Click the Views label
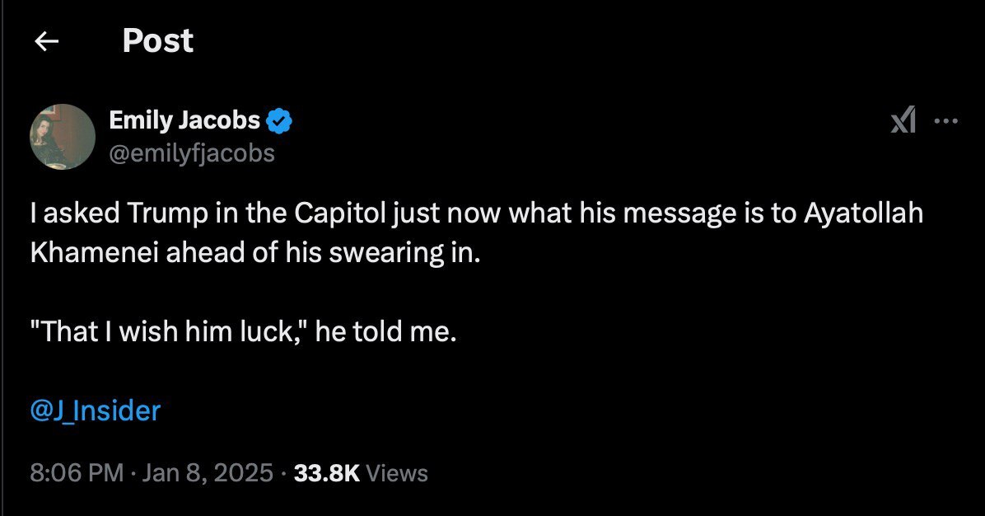 (396, 473)
